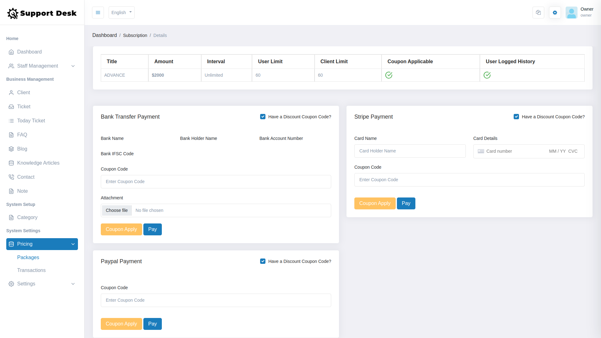The width and height of the screenshot is (601, 338).
Task: Click the Owner profile avatar
Action: pos(572,13)
